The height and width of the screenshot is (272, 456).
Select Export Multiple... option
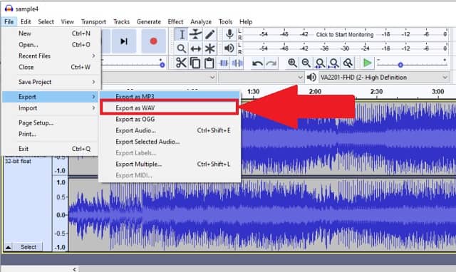point(170,164)
